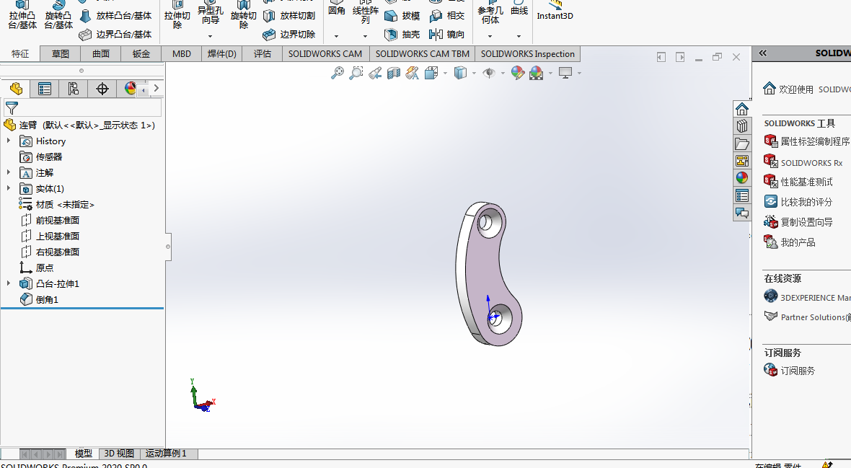Open View Orientation dropdown arrow
The width and height of the screenshot is (851, 468).
[x=446, y=73]
